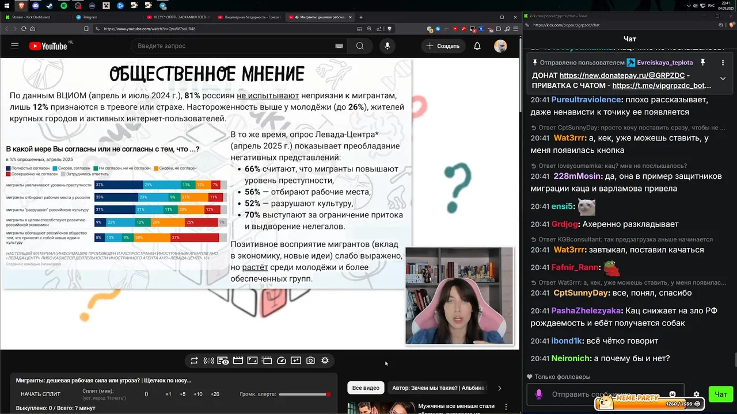Click the audio broadcast waves icon in toolbar
The height and width of the screenshot is (414, 737).
(208, 361)
